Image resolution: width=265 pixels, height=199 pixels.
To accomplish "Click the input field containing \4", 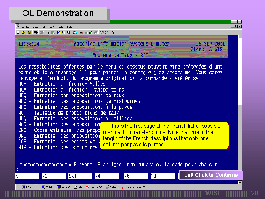I will click(107, 176).
